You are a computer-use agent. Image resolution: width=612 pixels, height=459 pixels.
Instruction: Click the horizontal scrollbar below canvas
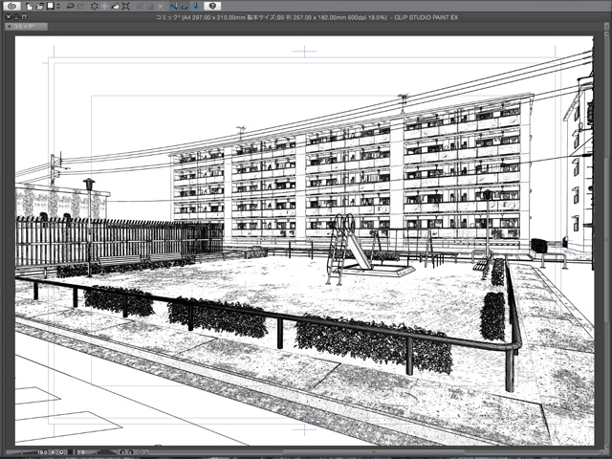click(x=375, y=452)
